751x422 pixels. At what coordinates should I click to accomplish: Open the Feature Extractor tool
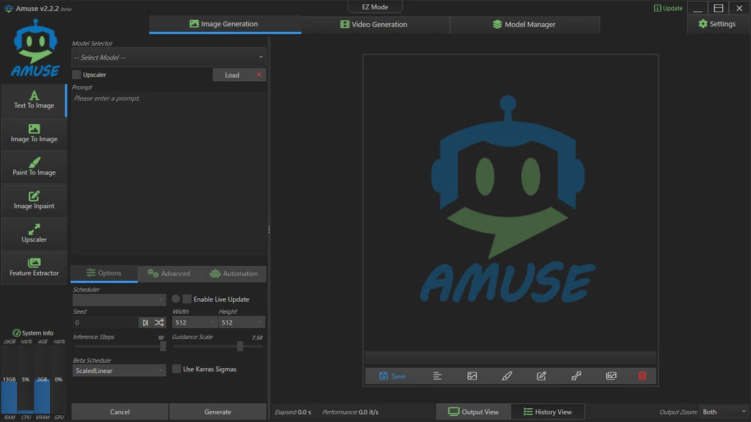coord(34,268)
